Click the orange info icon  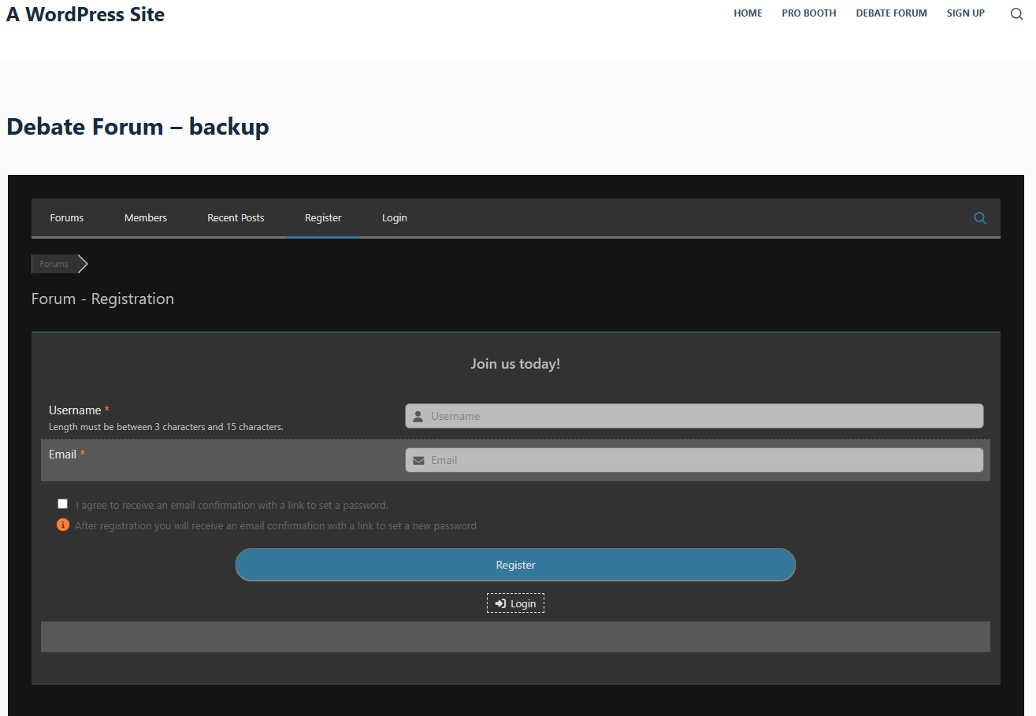(x=63, y=525)
